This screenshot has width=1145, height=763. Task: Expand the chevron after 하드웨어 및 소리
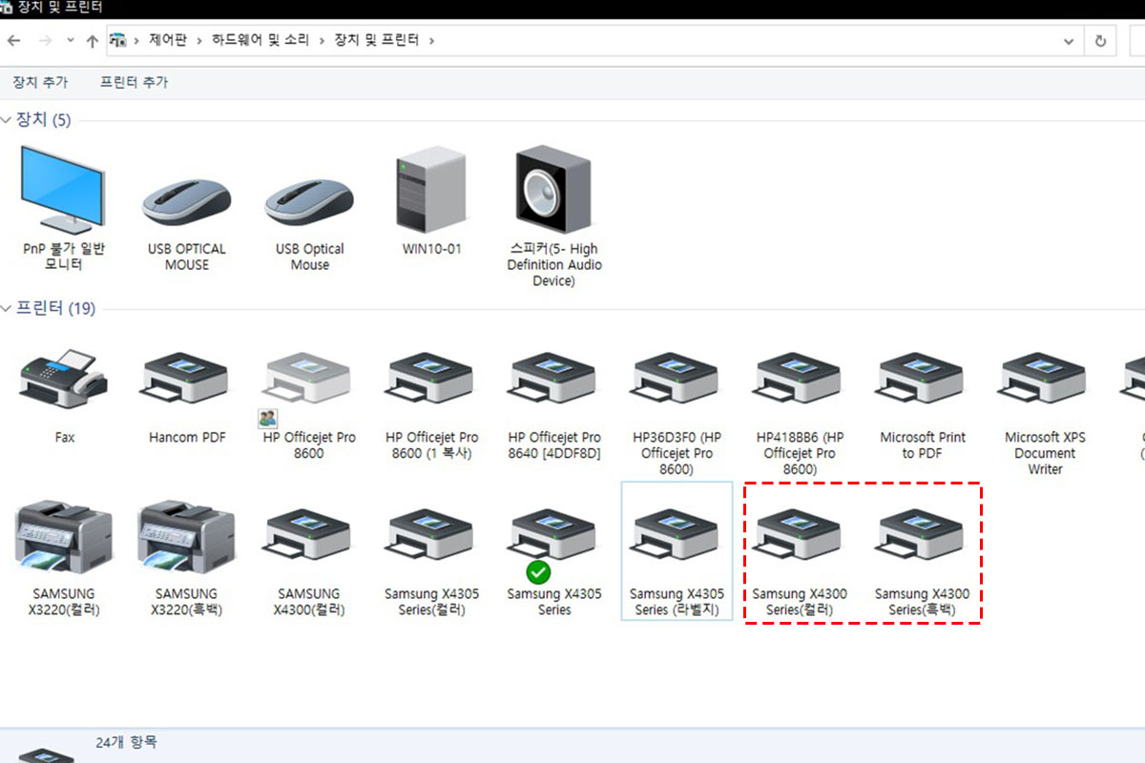point(323,41)
